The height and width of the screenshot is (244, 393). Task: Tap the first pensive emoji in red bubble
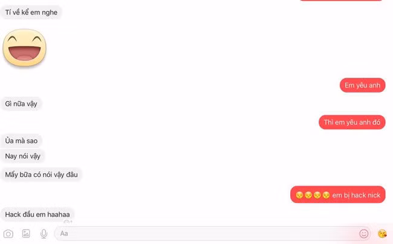coord(299,195)
